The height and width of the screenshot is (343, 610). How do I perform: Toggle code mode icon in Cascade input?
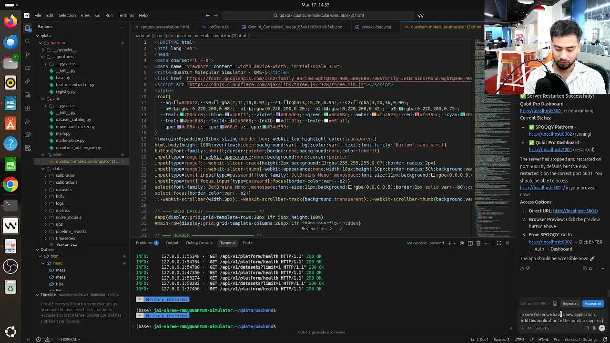(x=529, y=328)
